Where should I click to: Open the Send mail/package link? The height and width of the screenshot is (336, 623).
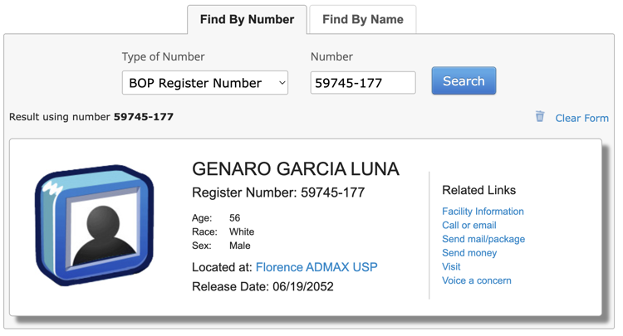point(483,239)
